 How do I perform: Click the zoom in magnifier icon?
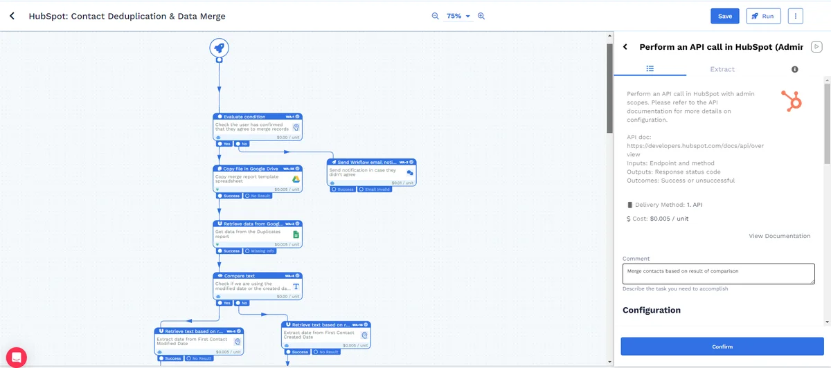pos(481,16)
